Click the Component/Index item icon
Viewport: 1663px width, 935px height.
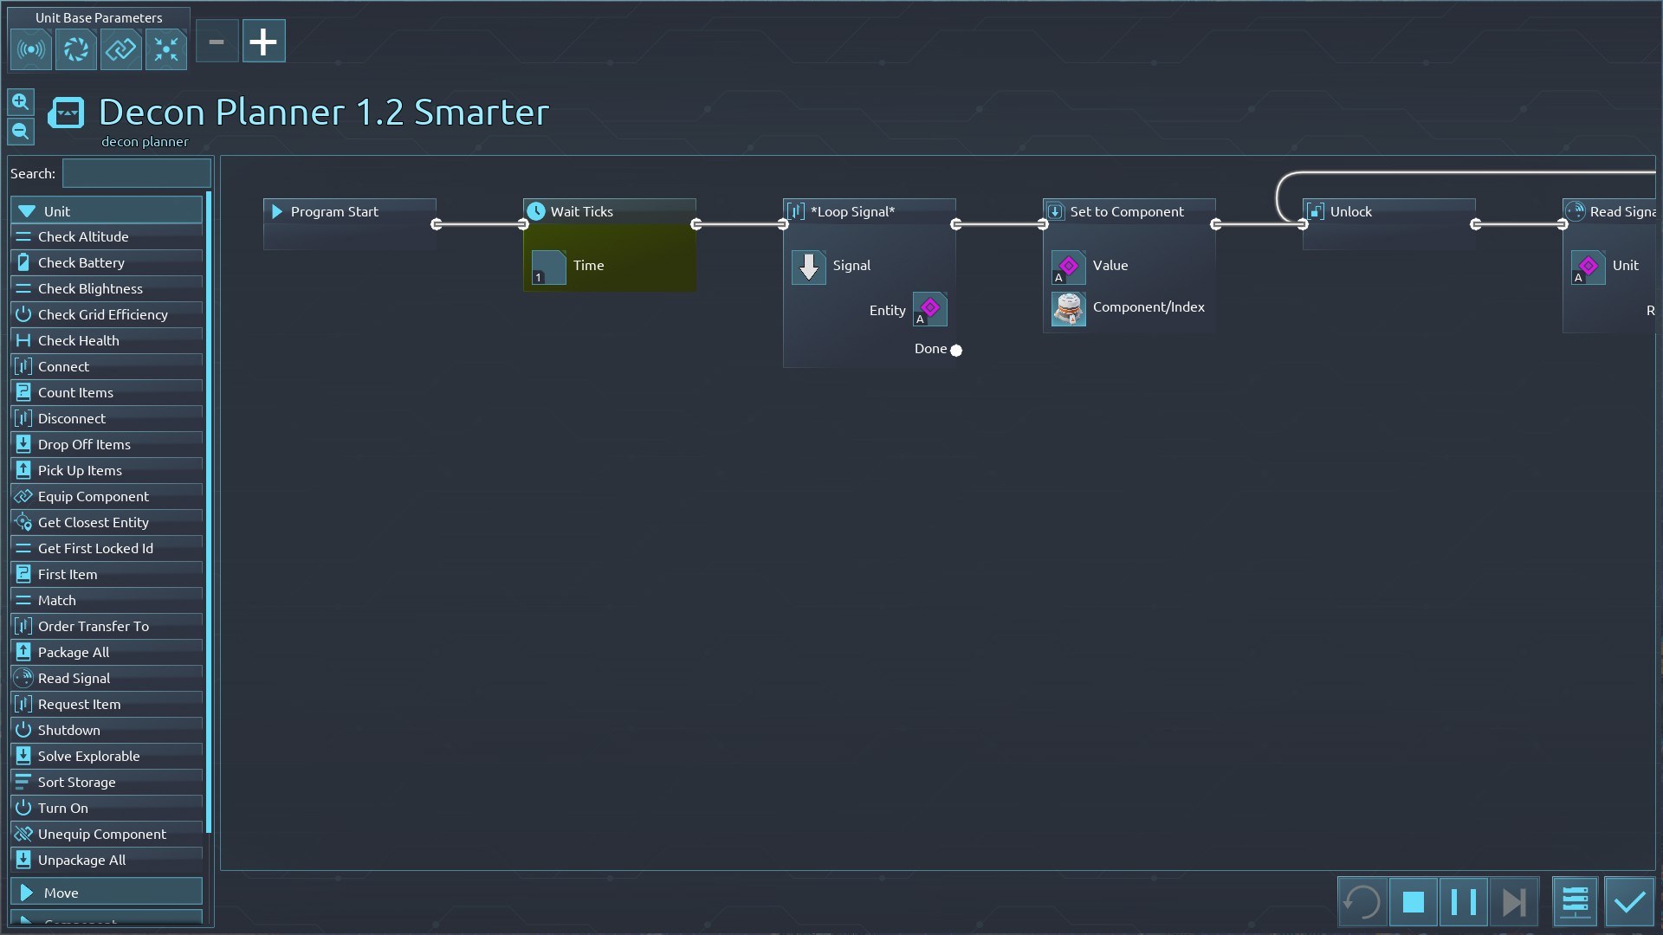(x=1068, y=308)
